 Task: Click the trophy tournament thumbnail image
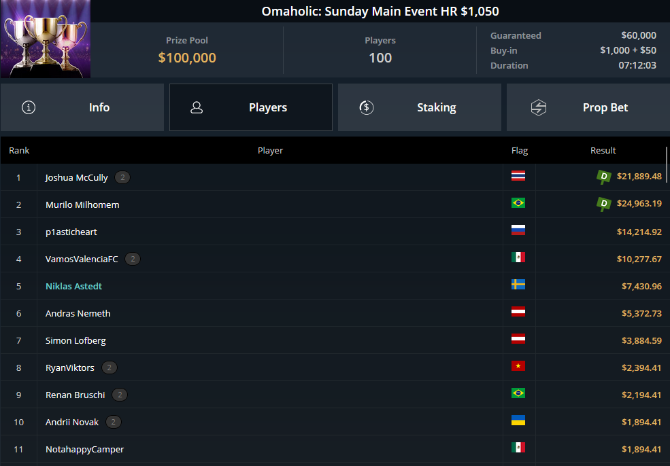46,39
